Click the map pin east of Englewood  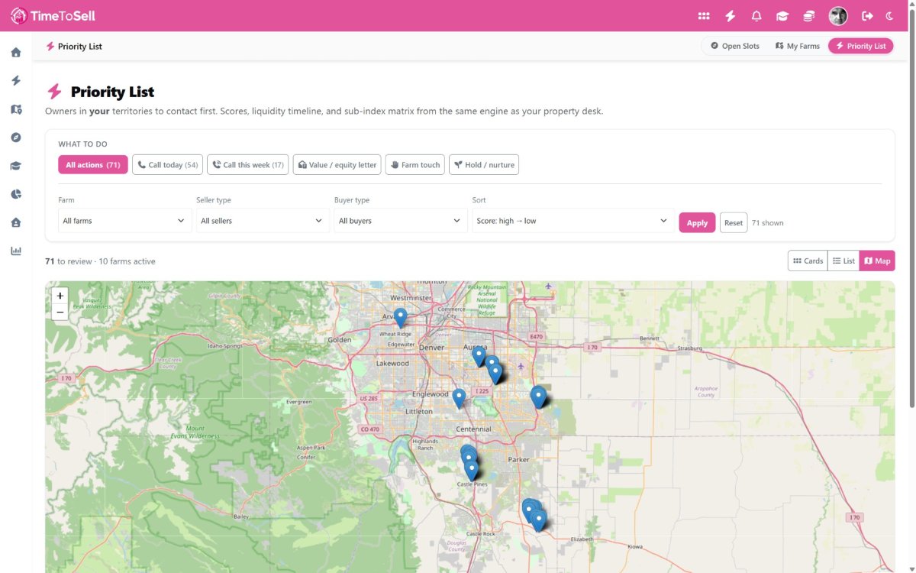tap(459, 398)
